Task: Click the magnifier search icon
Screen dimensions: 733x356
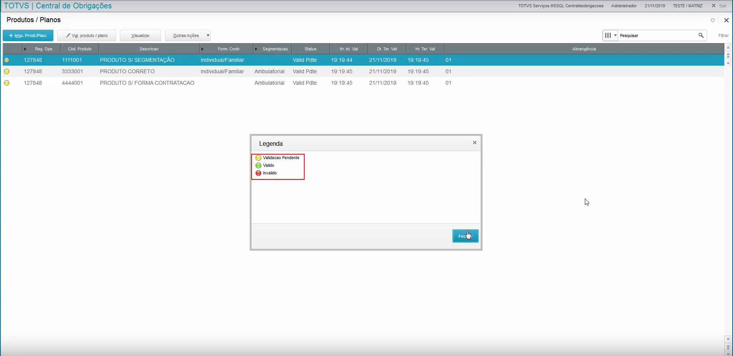Action: pos(701,35)
